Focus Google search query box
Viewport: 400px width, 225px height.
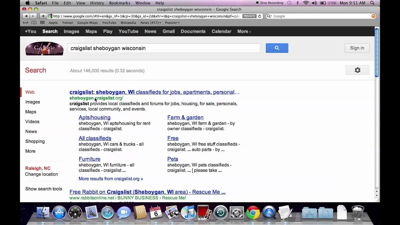[164, 48]
